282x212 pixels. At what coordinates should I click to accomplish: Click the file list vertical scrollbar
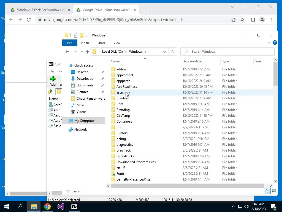(x=275, y=74)
